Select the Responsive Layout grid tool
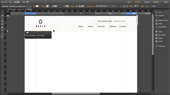170x95 pixels. click(2, 37)
